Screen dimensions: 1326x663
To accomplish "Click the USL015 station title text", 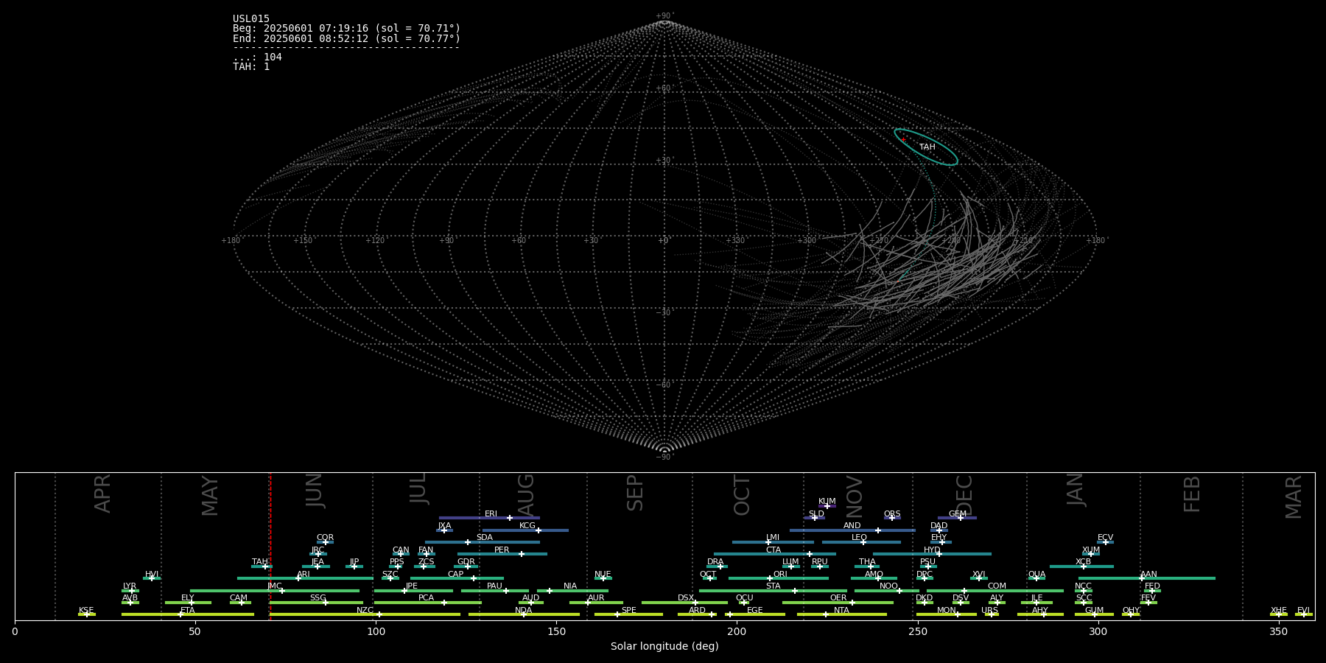I will click(x=251, y=19).
